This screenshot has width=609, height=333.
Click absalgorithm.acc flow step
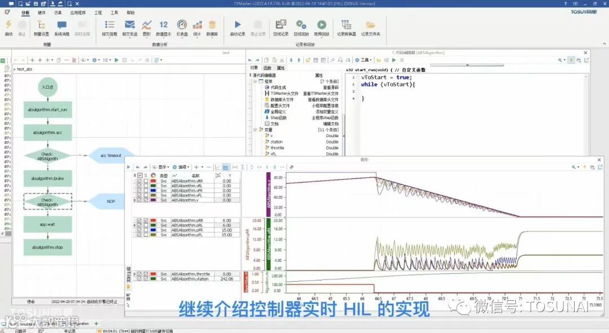point(48,133)
